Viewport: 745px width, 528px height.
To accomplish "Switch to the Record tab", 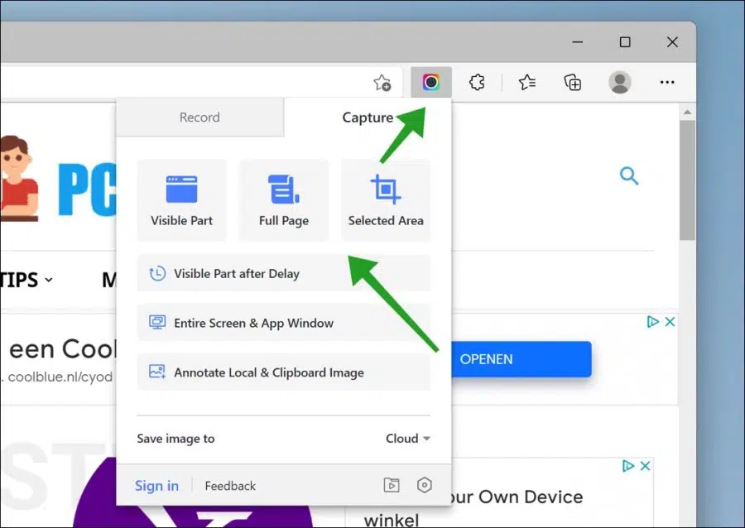I will click(200, 118).
